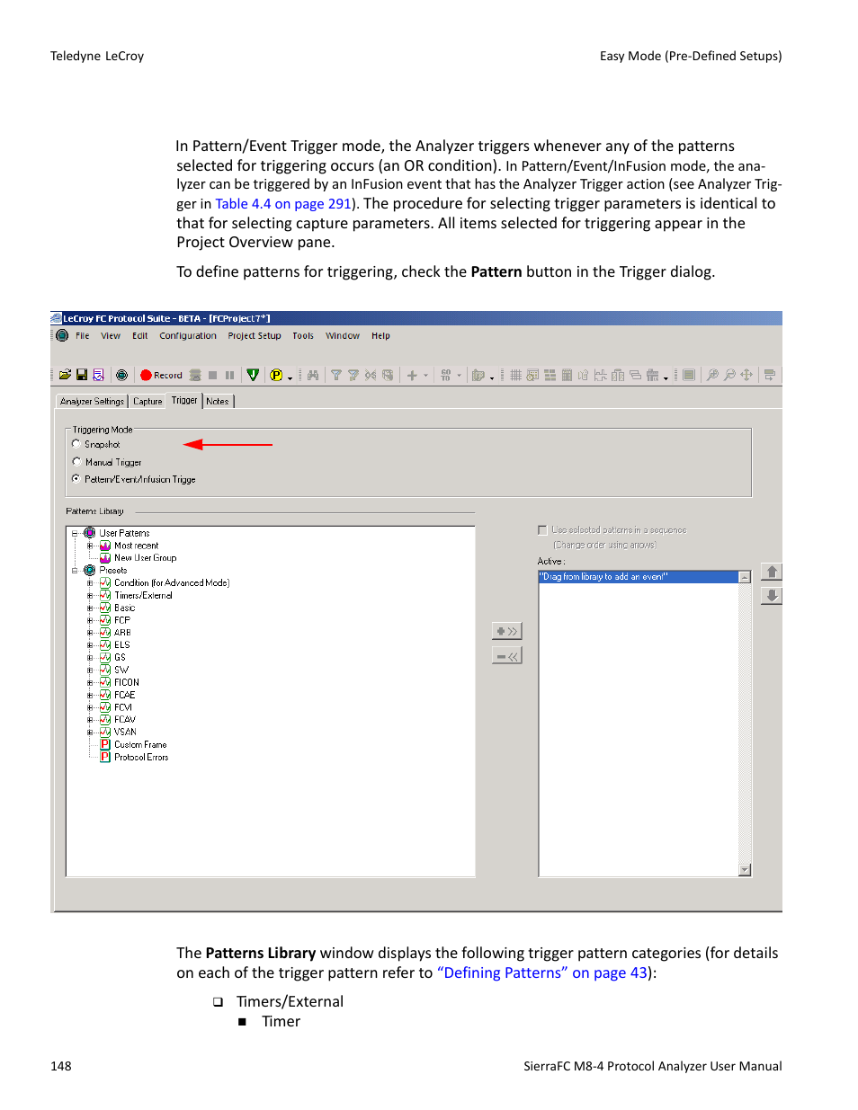Click the Presets root node icon
This screenshot has width=858, height=1110.
pos(90,571)
